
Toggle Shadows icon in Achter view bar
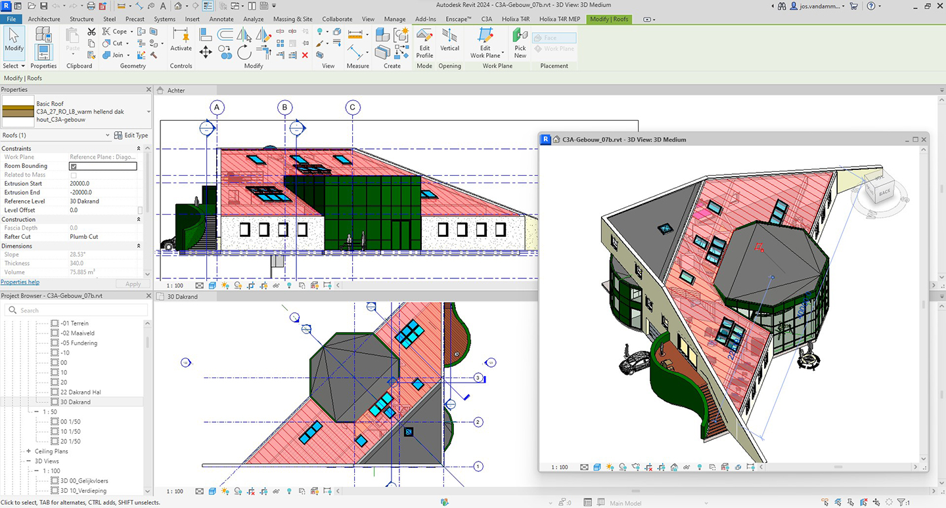pyautogui.click(x=238, y=286)
